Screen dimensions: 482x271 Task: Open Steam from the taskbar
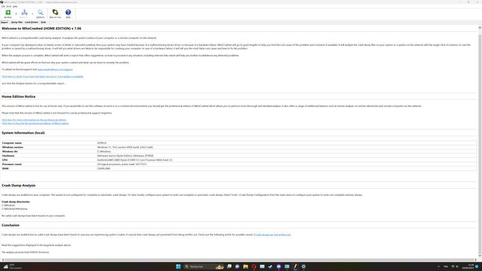point(270,266)
